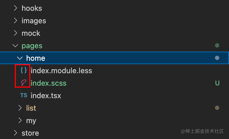Click the green modified dot on pages row
This screenshot has width=229, height=139.
point(217,45)
